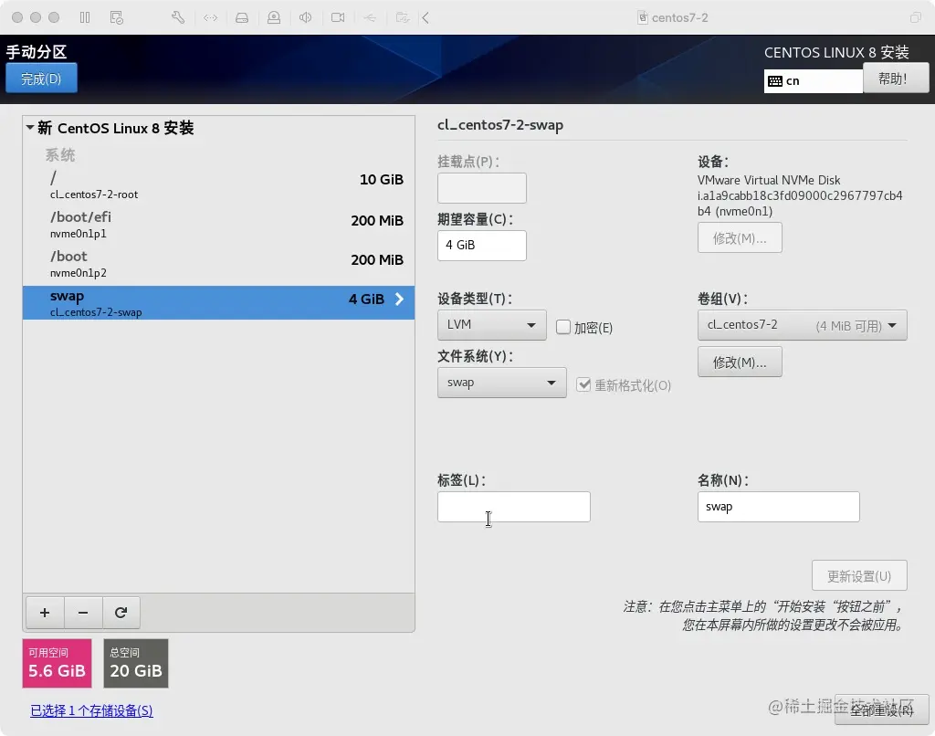Click the 手动分区 page title
Image resolution: width=935 pixels, height=736 pixels.
[37, 52]
